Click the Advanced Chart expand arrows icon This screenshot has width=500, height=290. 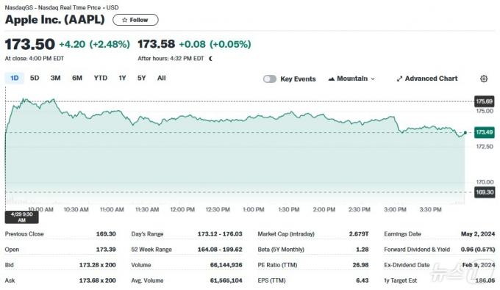click(x=399, y=79)
